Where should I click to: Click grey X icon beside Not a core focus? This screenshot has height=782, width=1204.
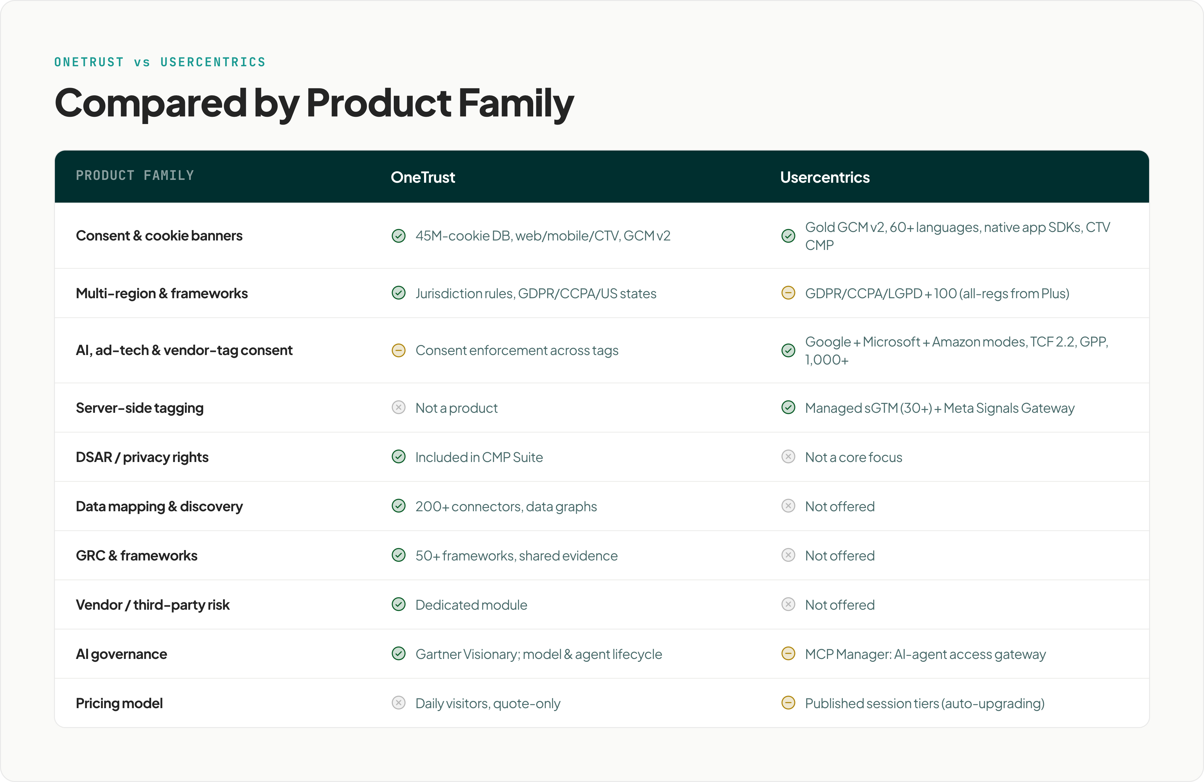coord(788,457)
